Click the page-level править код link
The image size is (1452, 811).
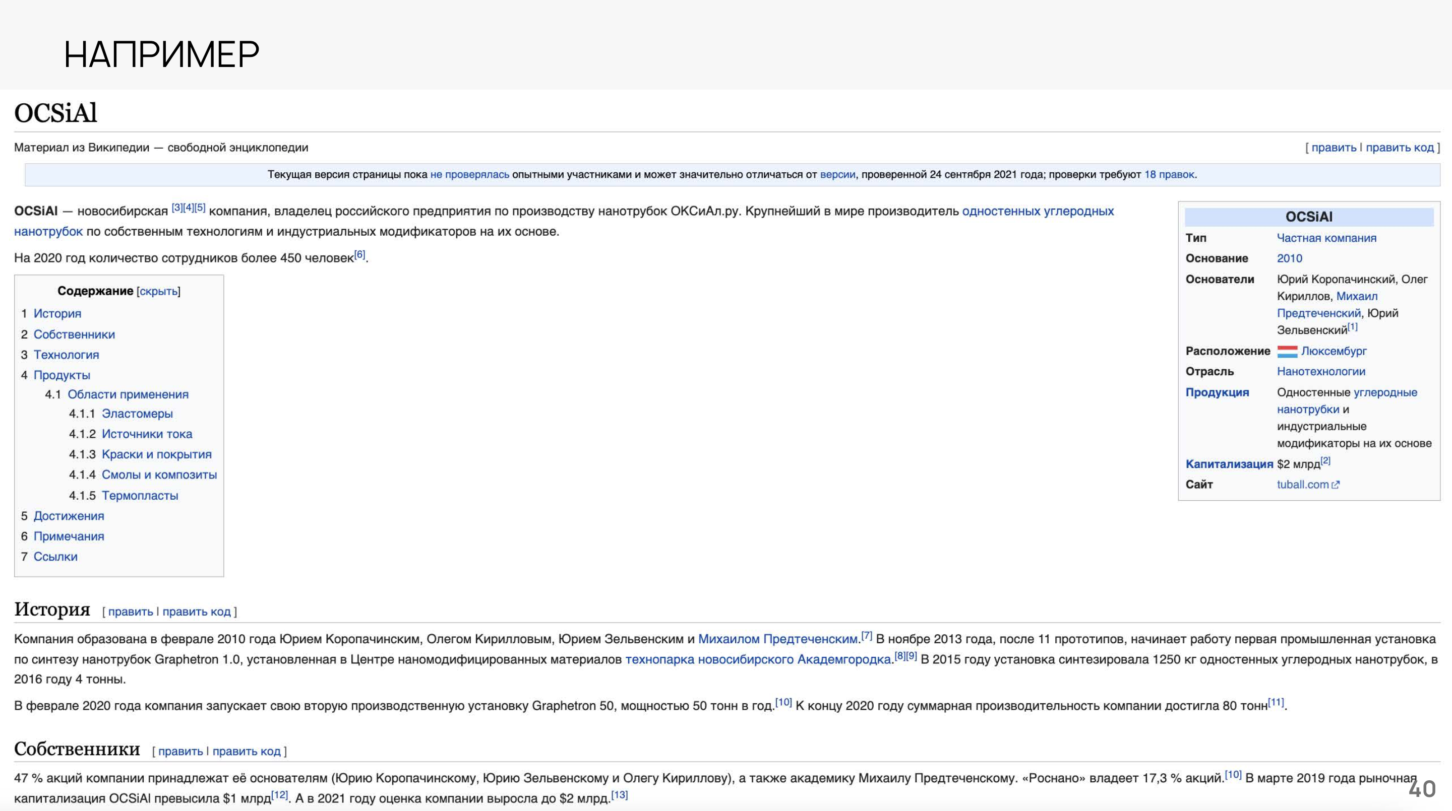pos(1400,148)
